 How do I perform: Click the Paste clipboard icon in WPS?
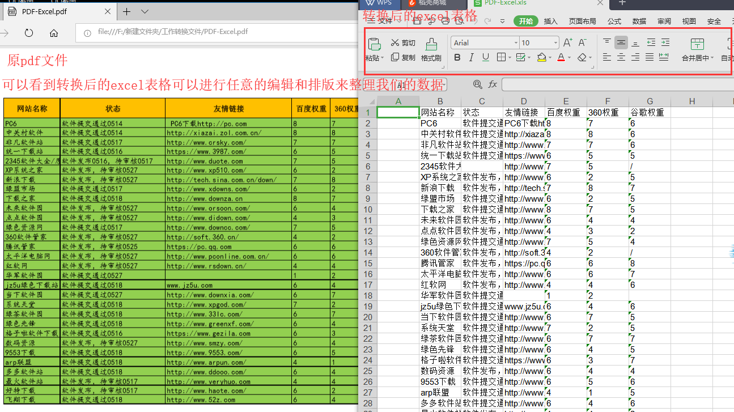tap(374, 44)
